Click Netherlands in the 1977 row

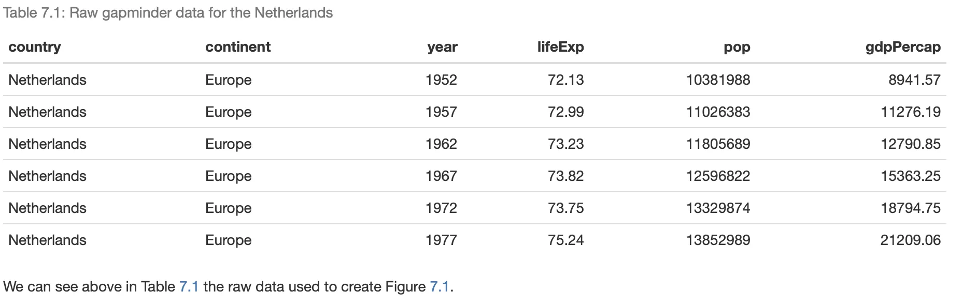click(x=47, y=240)
